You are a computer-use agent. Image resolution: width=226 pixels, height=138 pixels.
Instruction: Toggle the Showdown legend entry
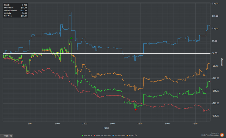click(x=119, y=135)
